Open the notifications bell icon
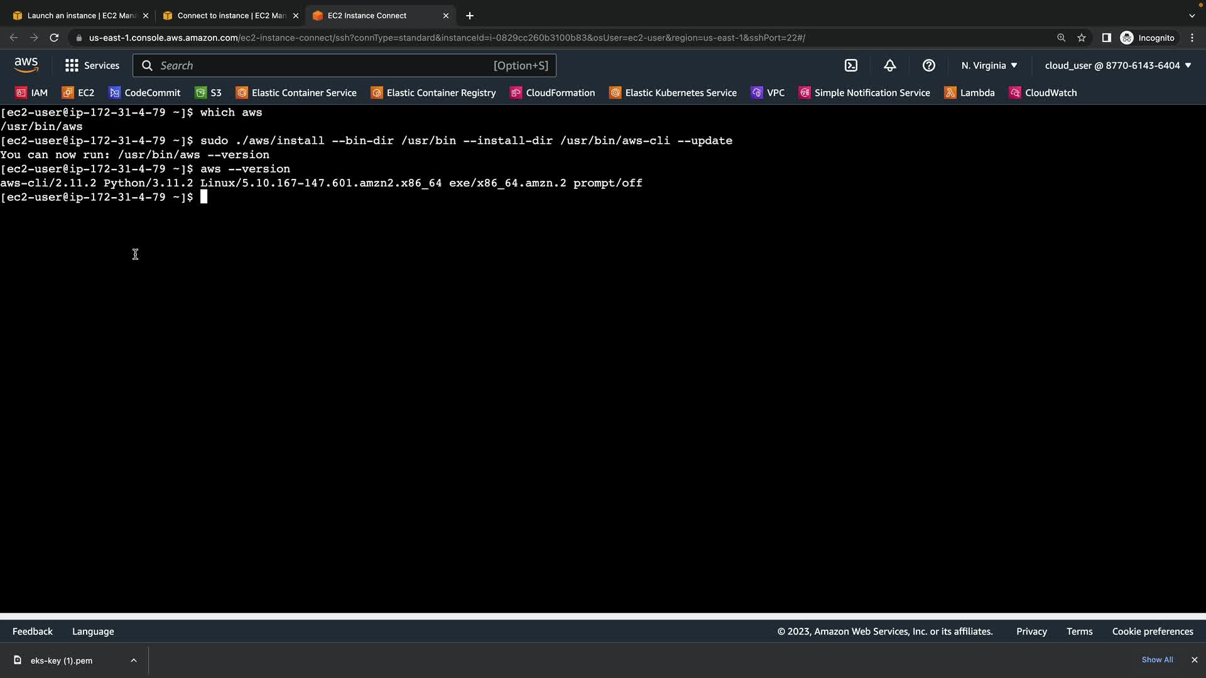The height and width of the screenshot is (678, 1206). (x=890, y=65)
